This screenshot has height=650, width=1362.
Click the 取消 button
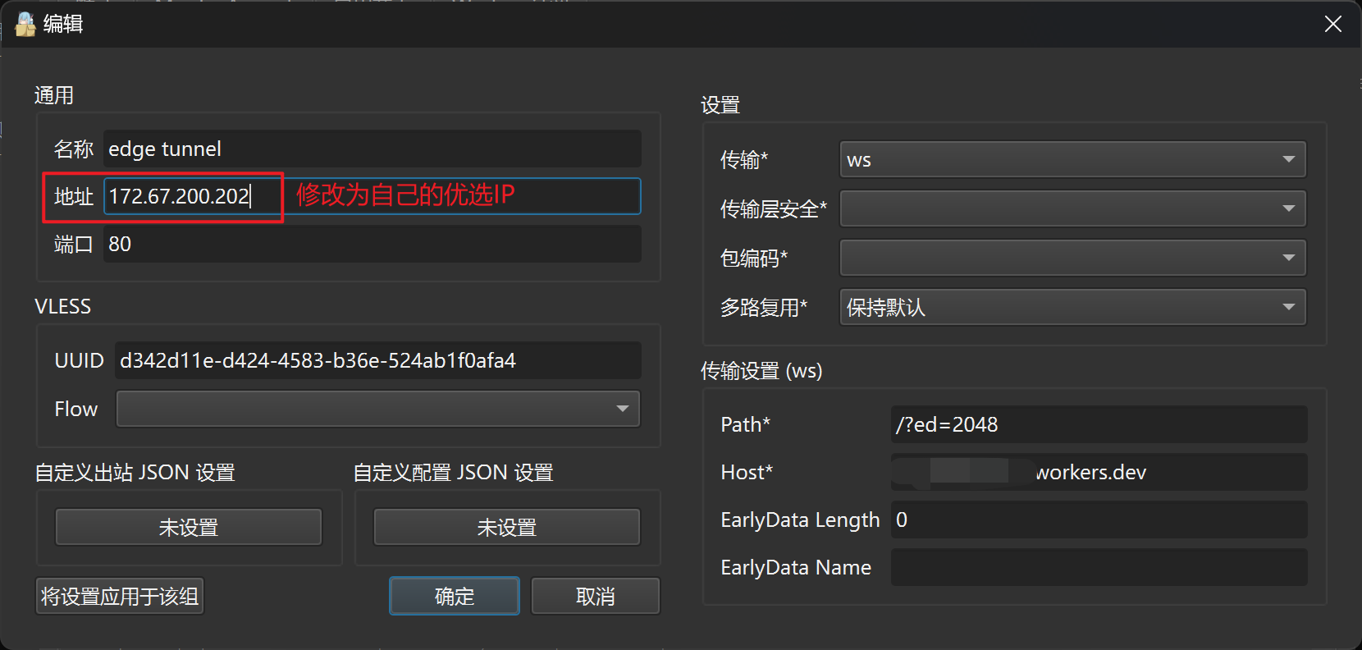click(x=596, y=596)
